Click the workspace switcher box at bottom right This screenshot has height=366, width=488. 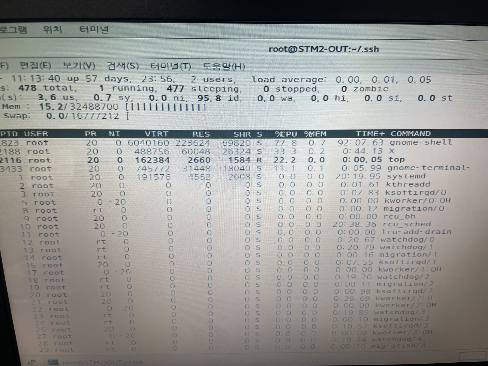[x=472, y=356]
